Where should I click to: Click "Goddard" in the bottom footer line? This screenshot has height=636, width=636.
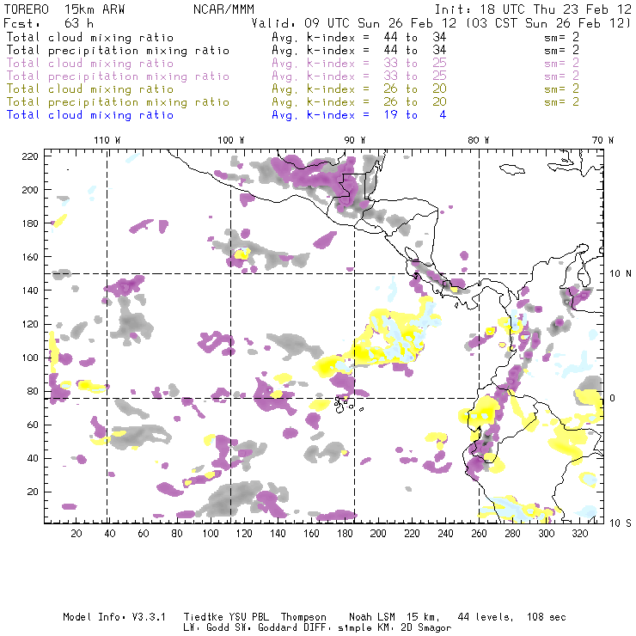pyautogui.click(x=278, y=628)
